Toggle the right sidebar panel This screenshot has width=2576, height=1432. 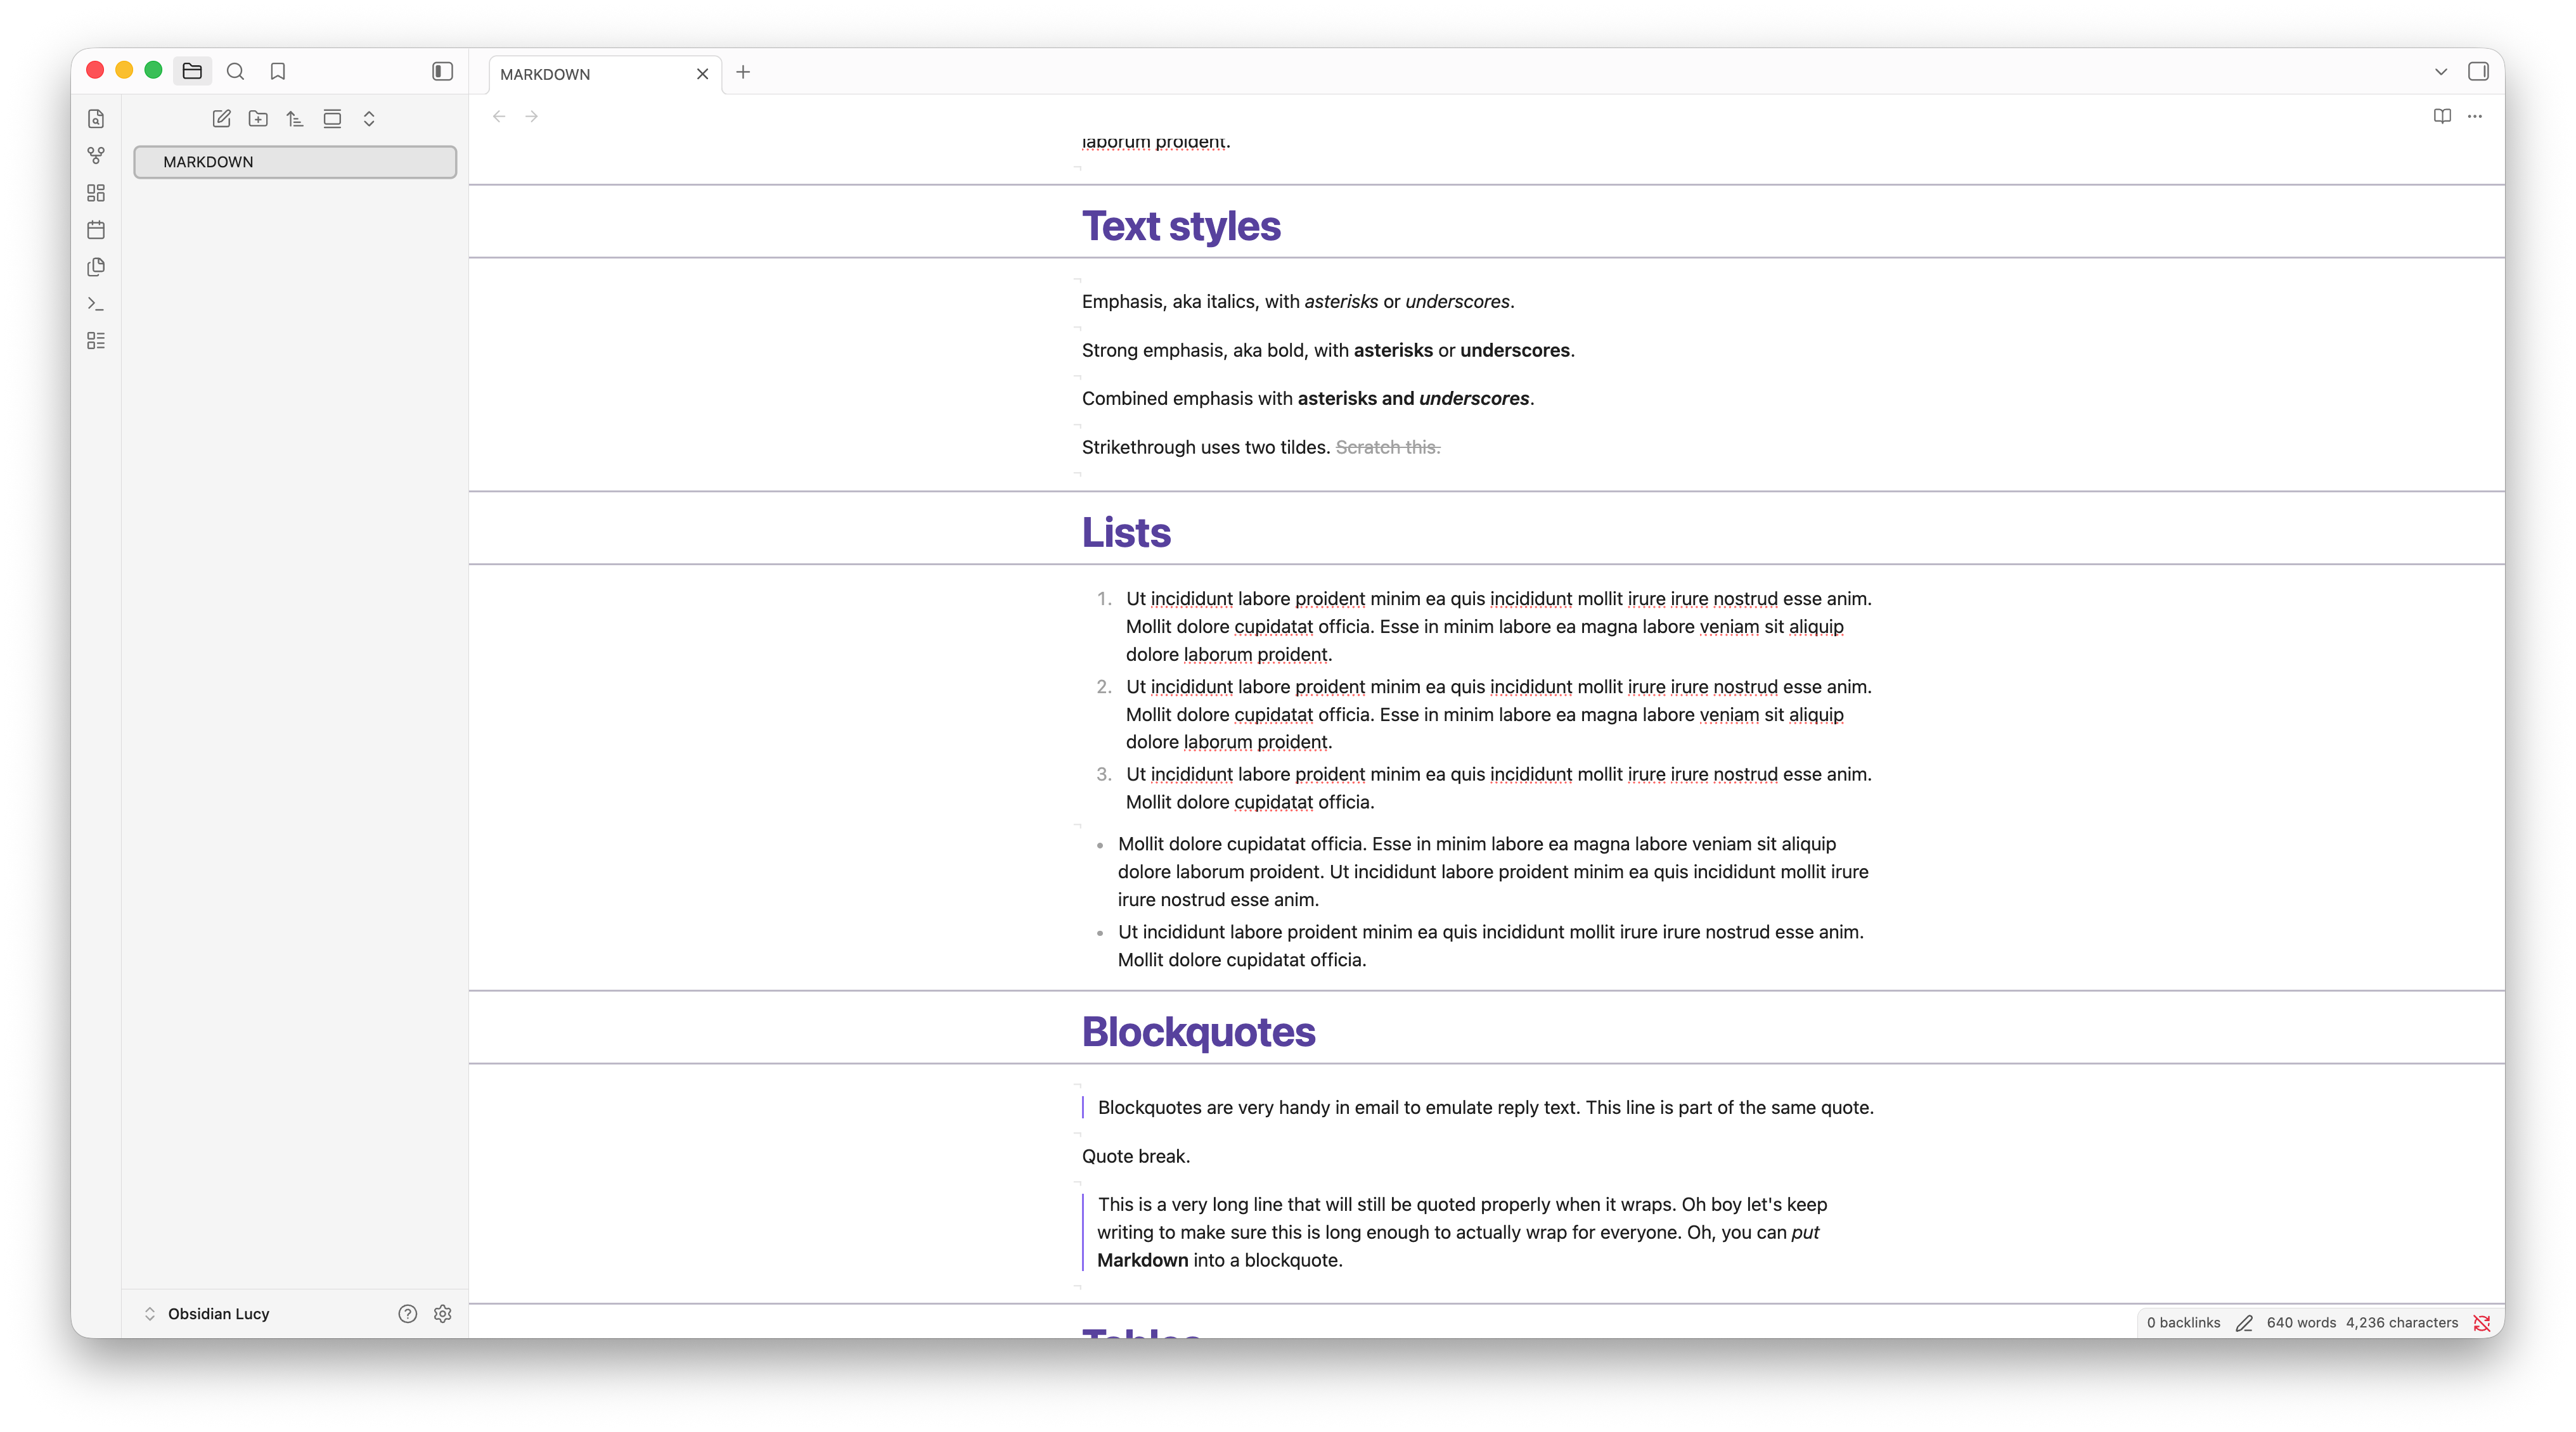(x=2478, y=71)
